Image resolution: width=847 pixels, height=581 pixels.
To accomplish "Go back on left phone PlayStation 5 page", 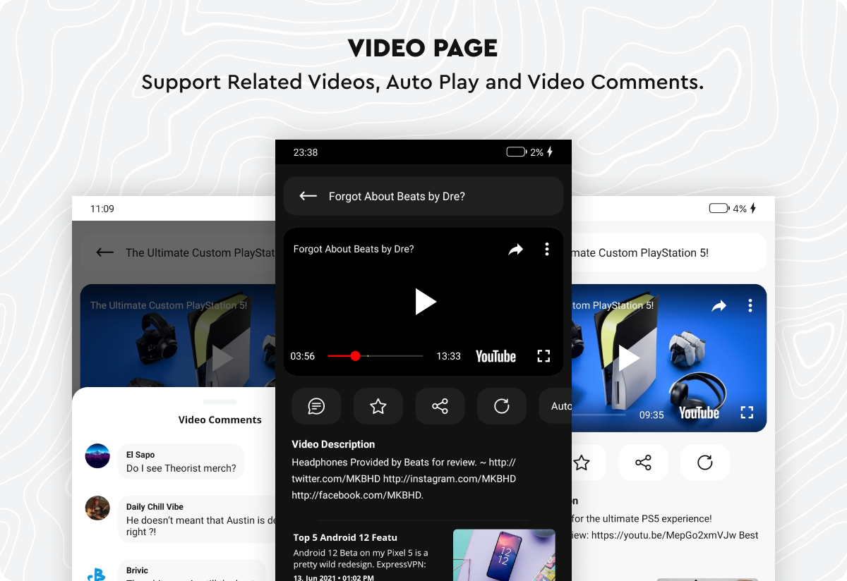I will click(x=105, y=252).
